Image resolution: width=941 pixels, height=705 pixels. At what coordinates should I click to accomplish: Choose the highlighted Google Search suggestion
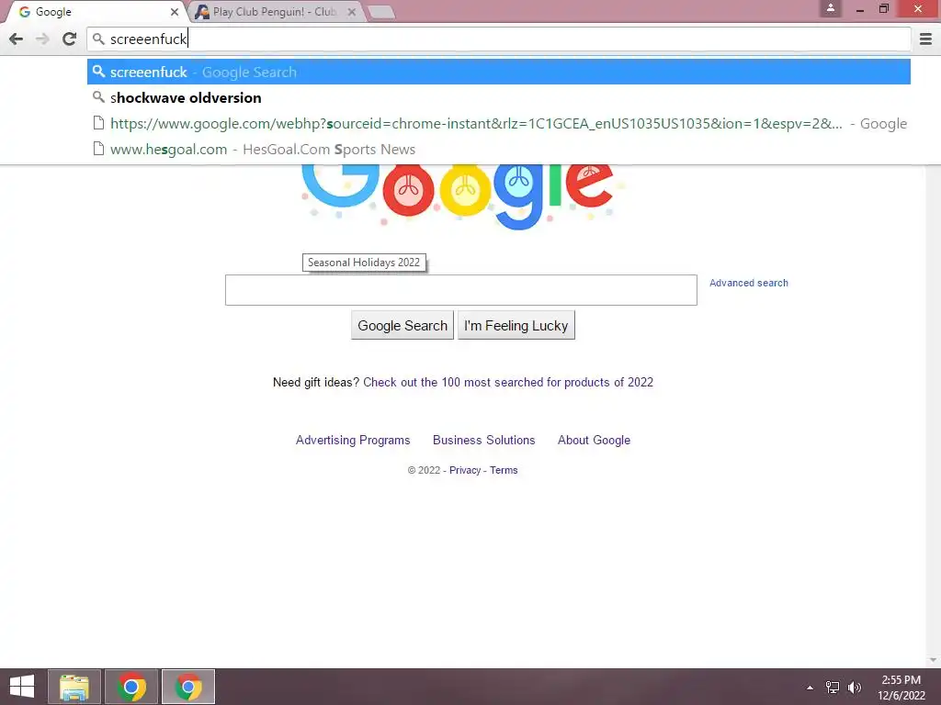pos(499,72)
